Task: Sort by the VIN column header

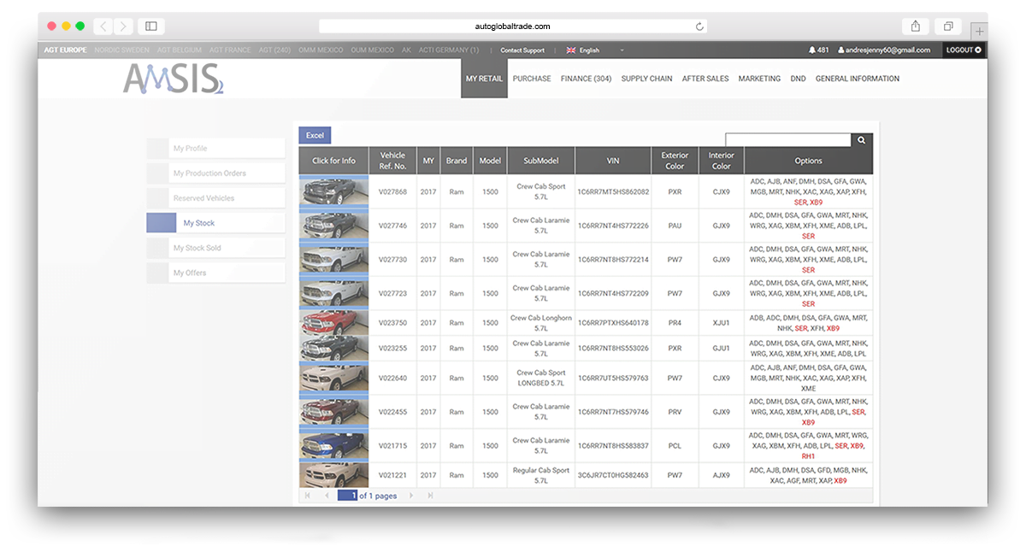Action: click(613, 161)
